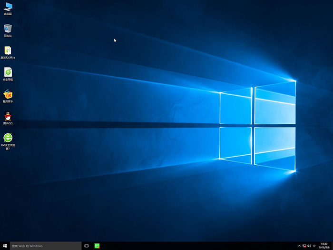This screenshot has height=250, width=333.
Task: Open the Windows Start menu button
Action: (x=5, y=246)
